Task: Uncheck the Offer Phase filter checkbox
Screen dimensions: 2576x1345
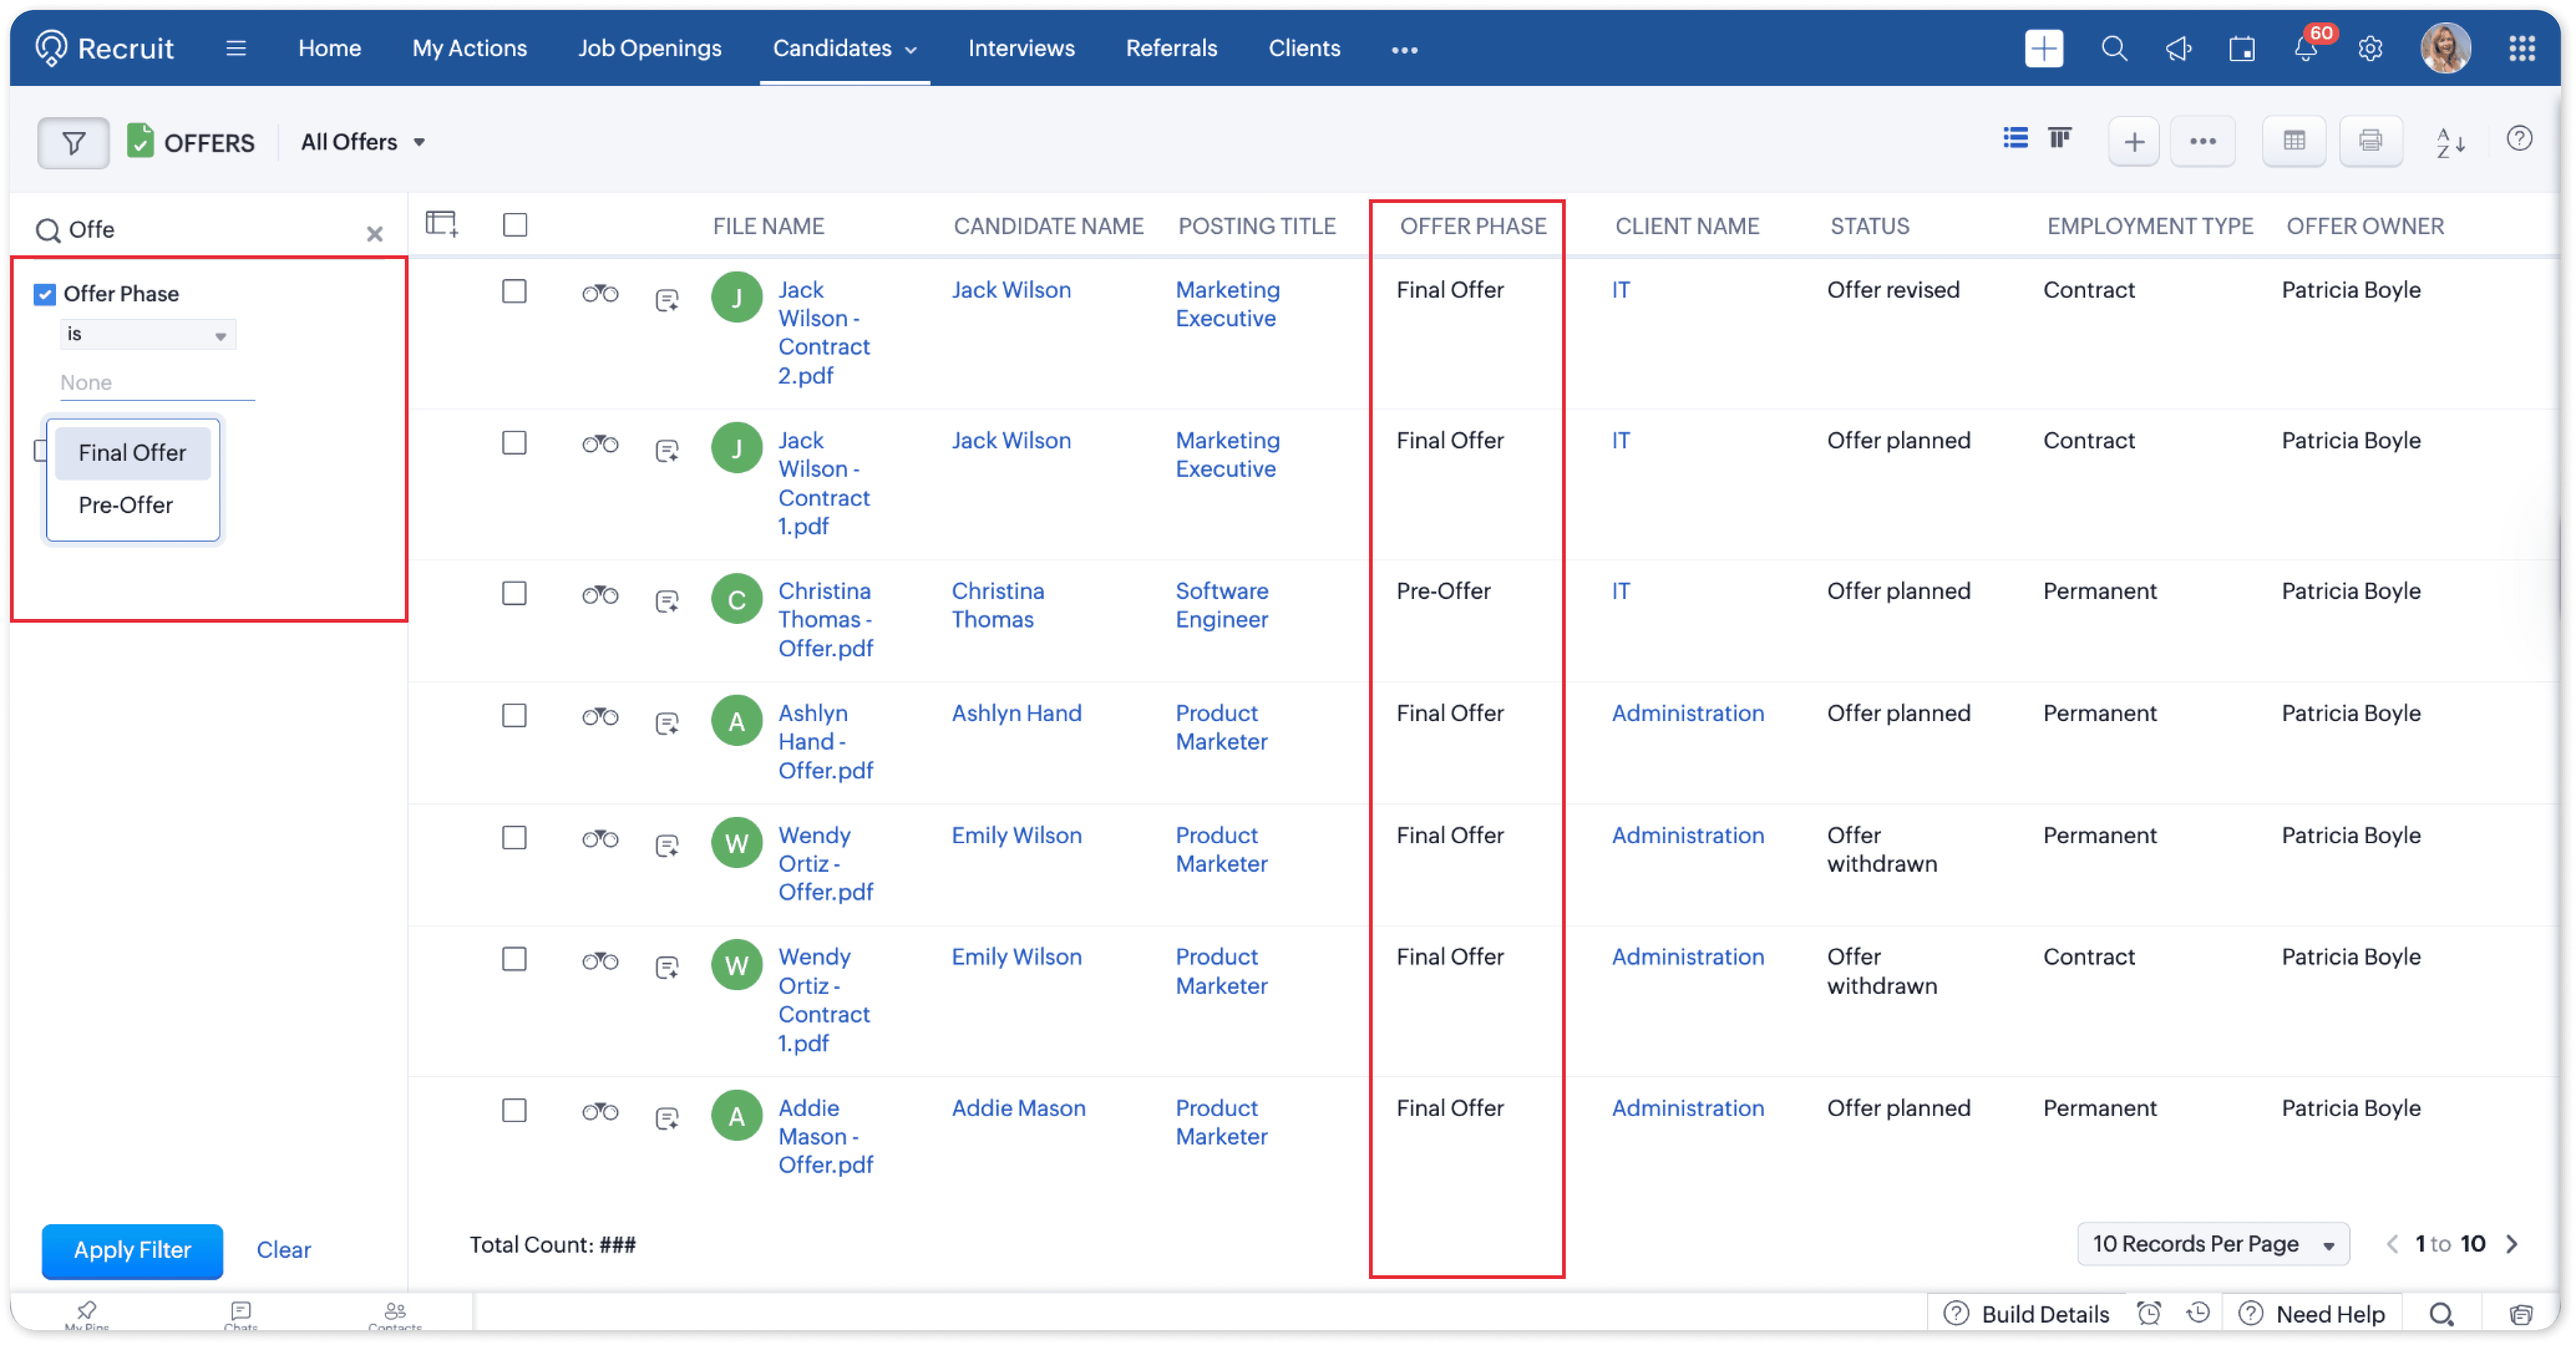Action: (x=44, y=294)
